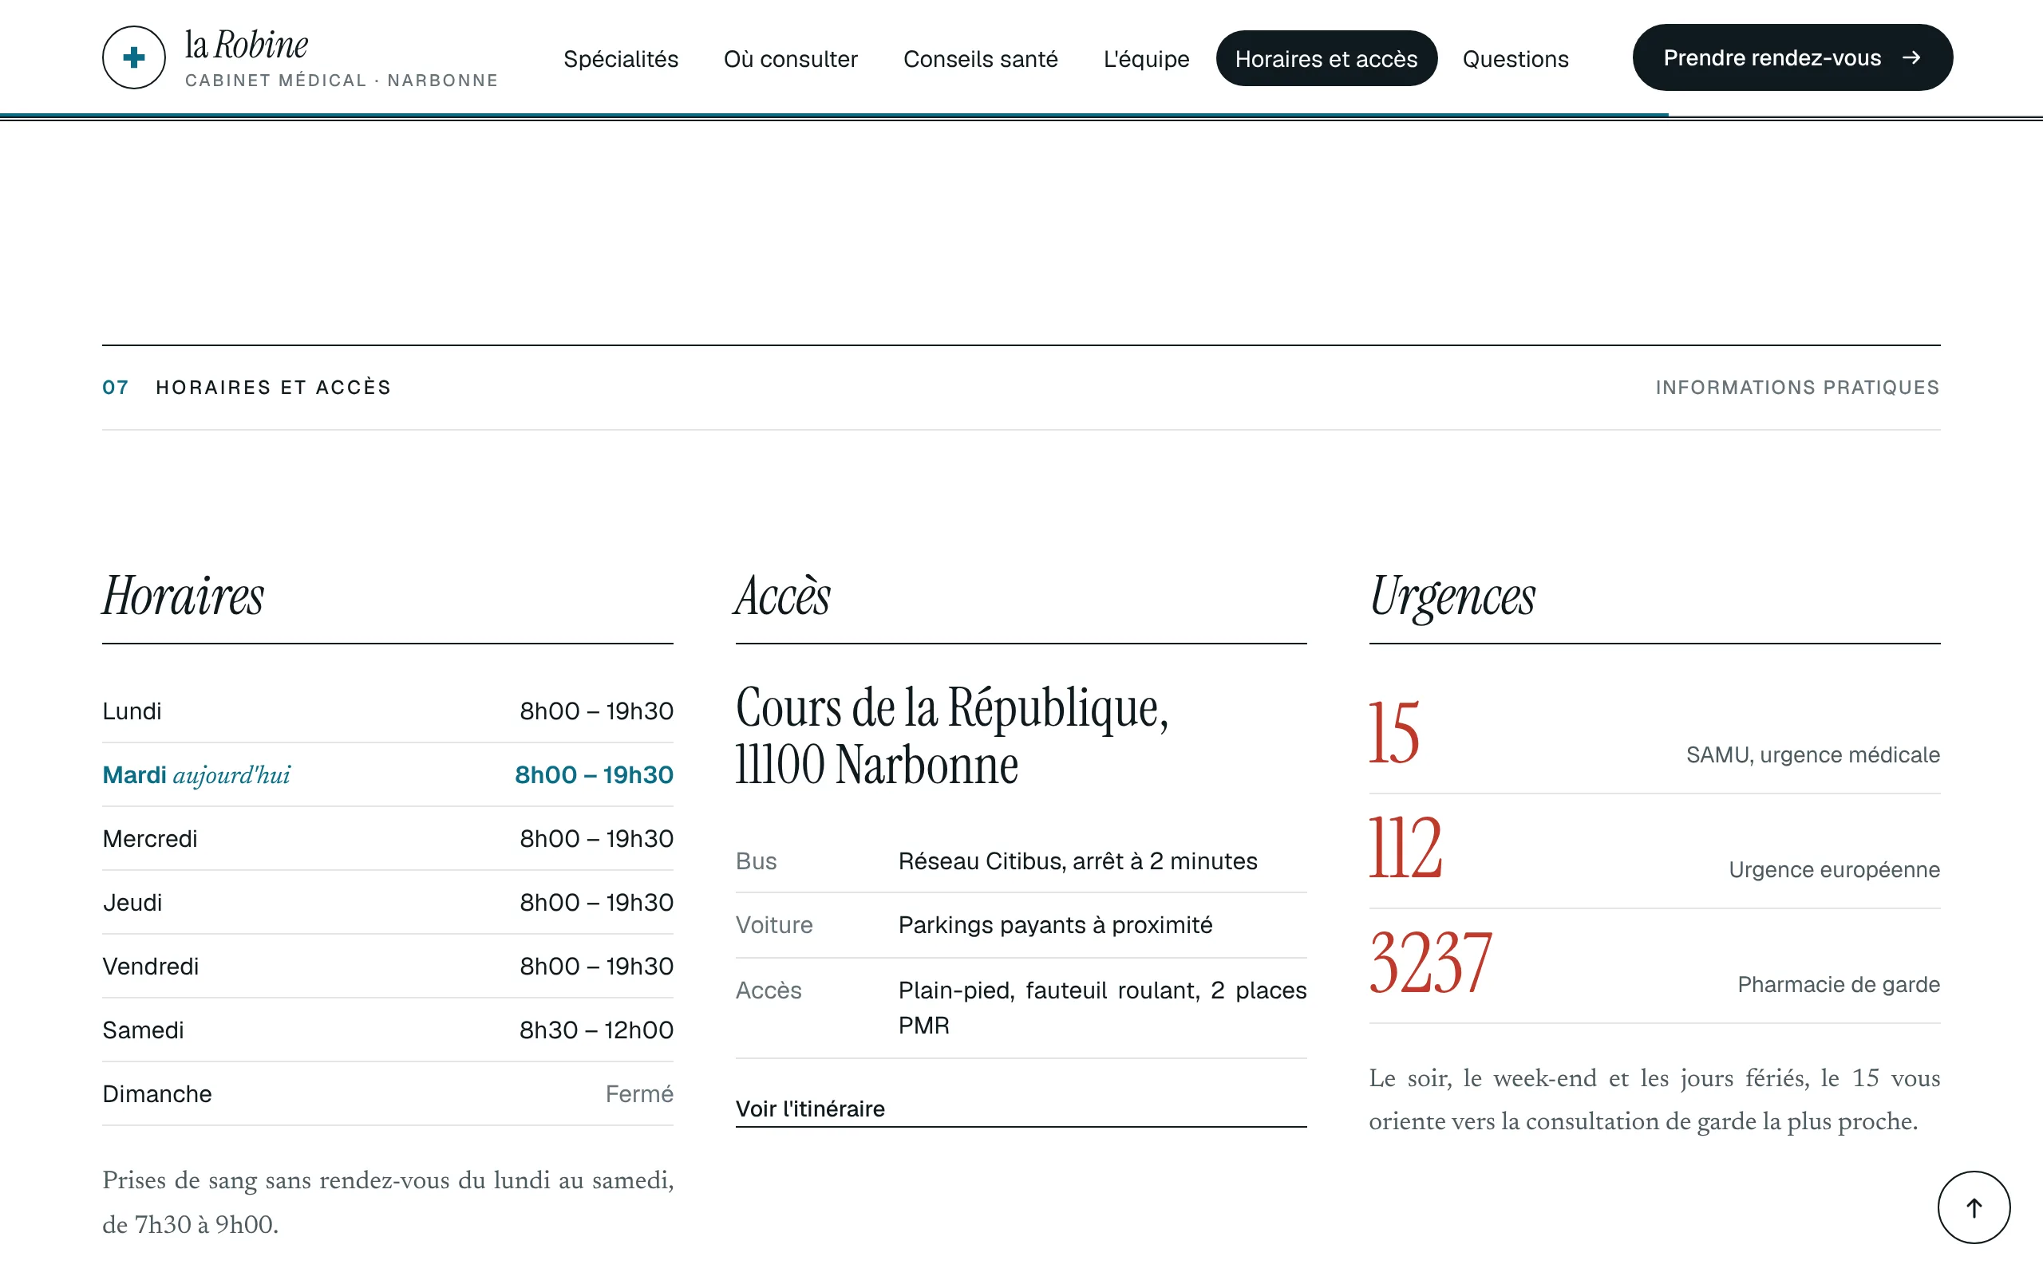Click SAMU, urgence médicale label

(1812, 754)
